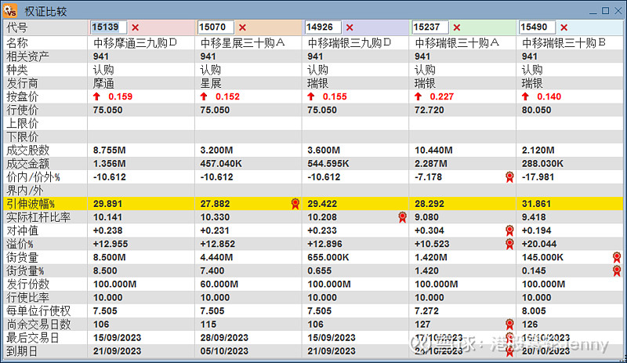Viewport: 627px width, 363px height.
Task: Click the 对冲值 row label
Action: click(23, 231)
